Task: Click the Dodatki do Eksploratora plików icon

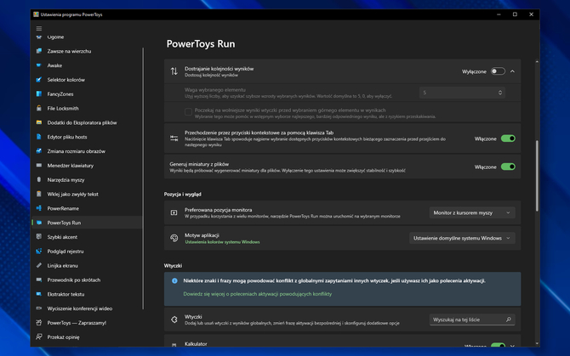Action: point(39,122)
